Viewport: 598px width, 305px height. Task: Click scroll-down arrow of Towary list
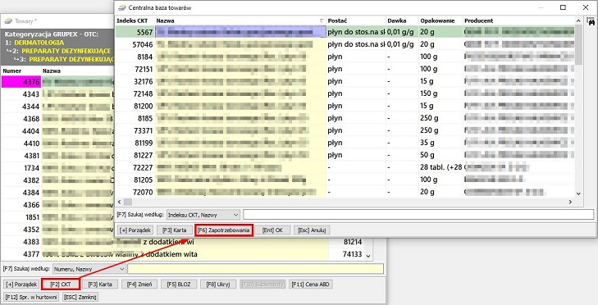(x=368, y=256)
